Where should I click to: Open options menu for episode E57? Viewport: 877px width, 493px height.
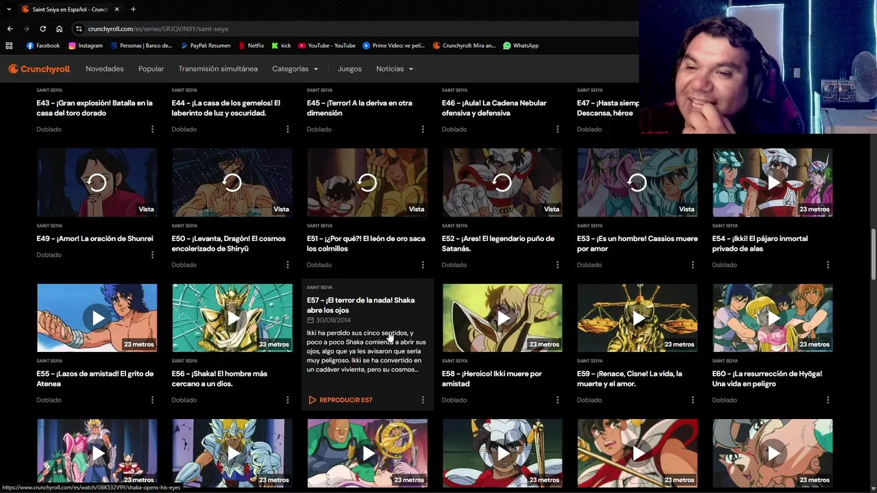[422, 400]
